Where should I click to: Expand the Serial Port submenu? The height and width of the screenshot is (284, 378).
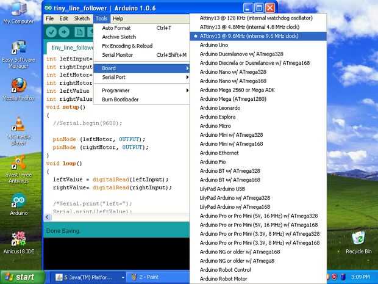(x=141, y=78)
